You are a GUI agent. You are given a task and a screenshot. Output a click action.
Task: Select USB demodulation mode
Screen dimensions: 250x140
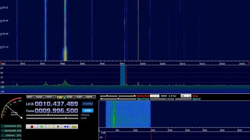71,97
